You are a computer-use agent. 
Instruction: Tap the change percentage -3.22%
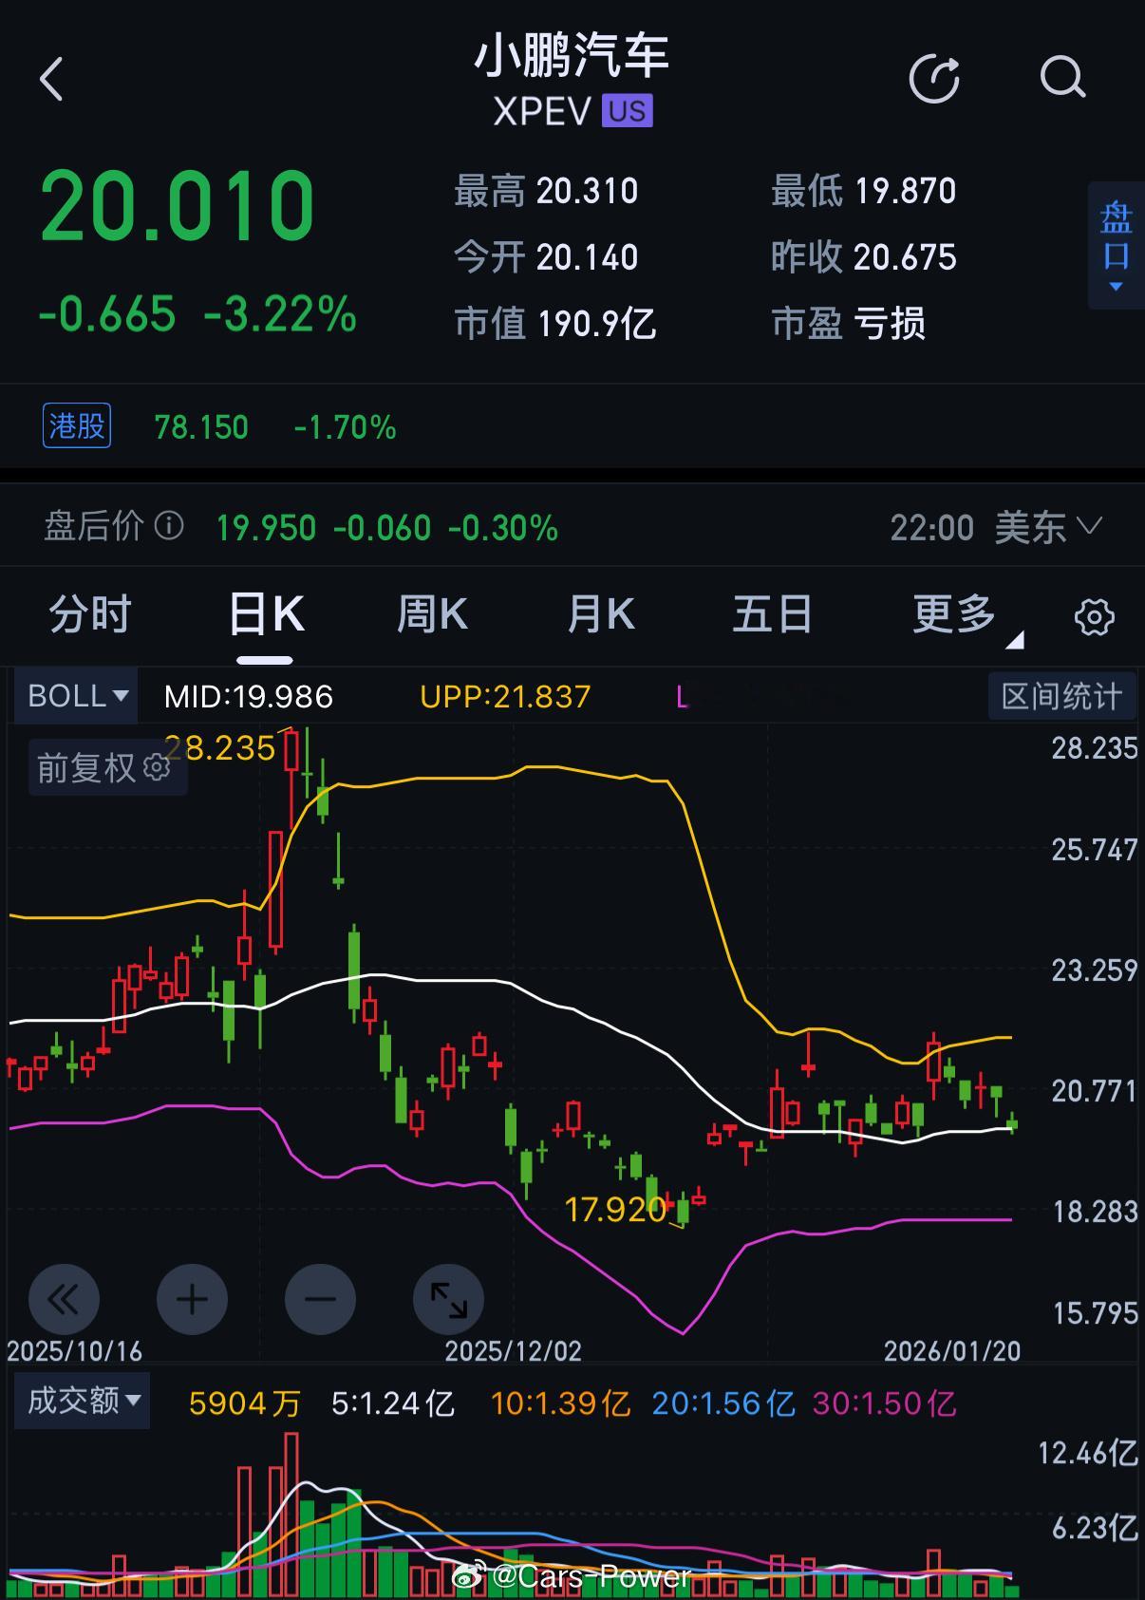click(x=280, y=314)
